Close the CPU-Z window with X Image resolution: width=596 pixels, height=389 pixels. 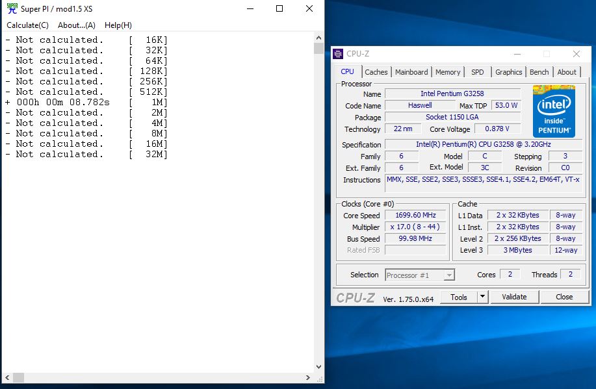pyautogui.click(x=577, y=54)
